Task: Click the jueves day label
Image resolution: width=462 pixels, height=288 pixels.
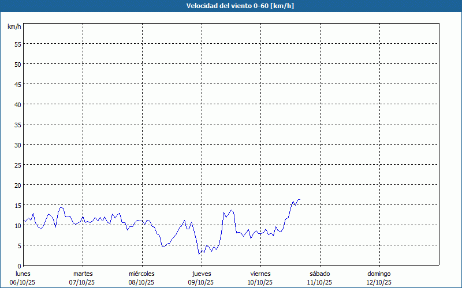Action: (201, 274)
